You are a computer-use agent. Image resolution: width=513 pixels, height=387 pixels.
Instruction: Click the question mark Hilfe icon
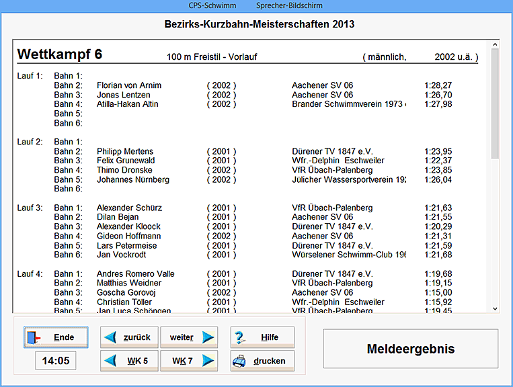click(x=241, y=337)
